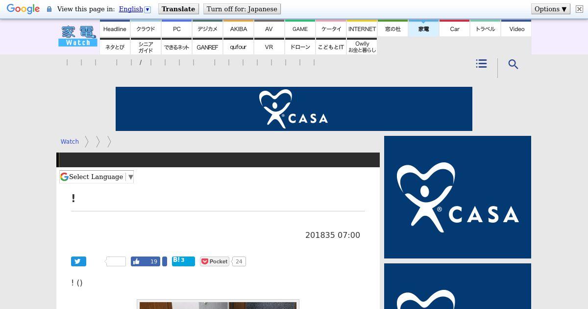Screen dimensions: 588x309
Task: Click the Kaden Watch site logo
Action: 78,36
